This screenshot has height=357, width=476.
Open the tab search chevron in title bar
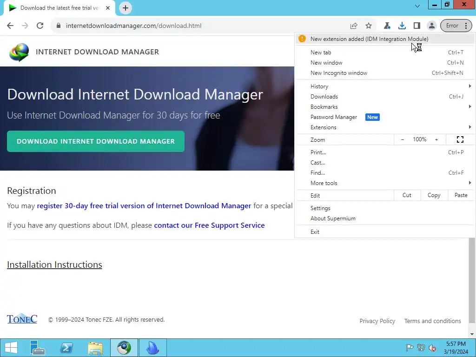coord(417,6)
